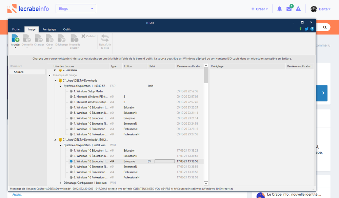Click Rafraîchir la liste icon
The height and width of the screenshot is (198, 339).
tap(105, 38)
